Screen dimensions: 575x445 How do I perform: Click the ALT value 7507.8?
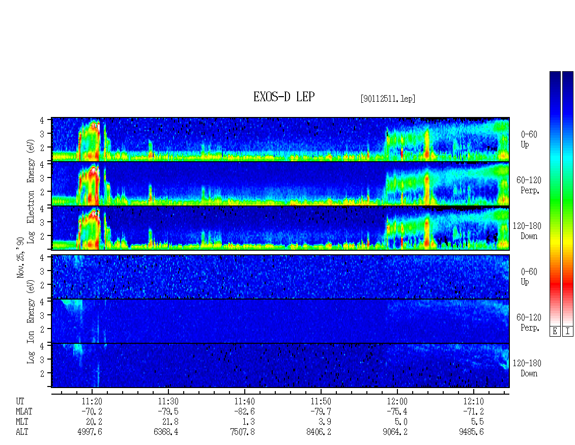(242, 432)
